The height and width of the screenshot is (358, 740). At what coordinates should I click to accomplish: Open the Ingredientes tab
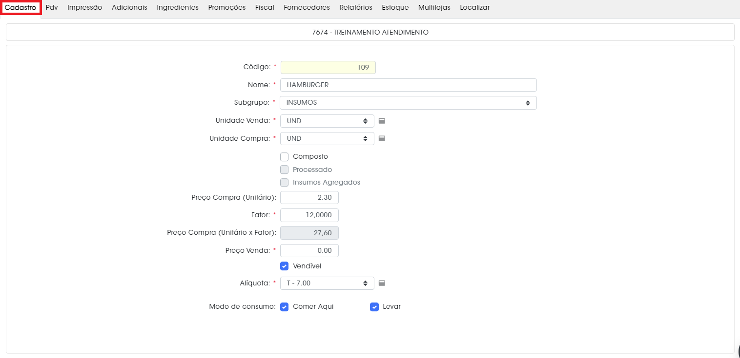tap(178, 7)
